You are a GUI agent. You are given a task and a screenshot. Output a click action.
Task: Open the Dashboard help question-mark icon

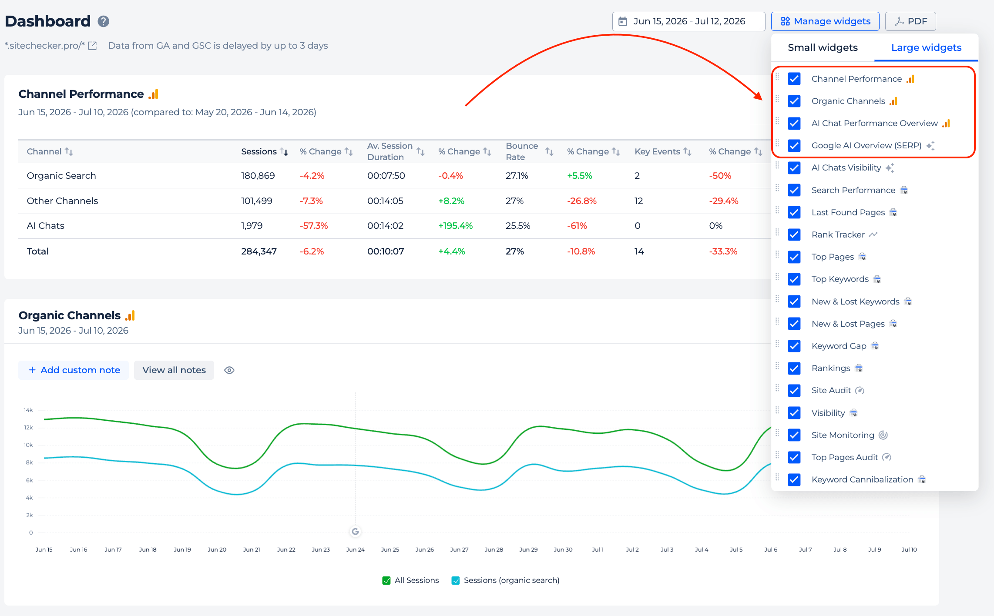click(103, 21)
